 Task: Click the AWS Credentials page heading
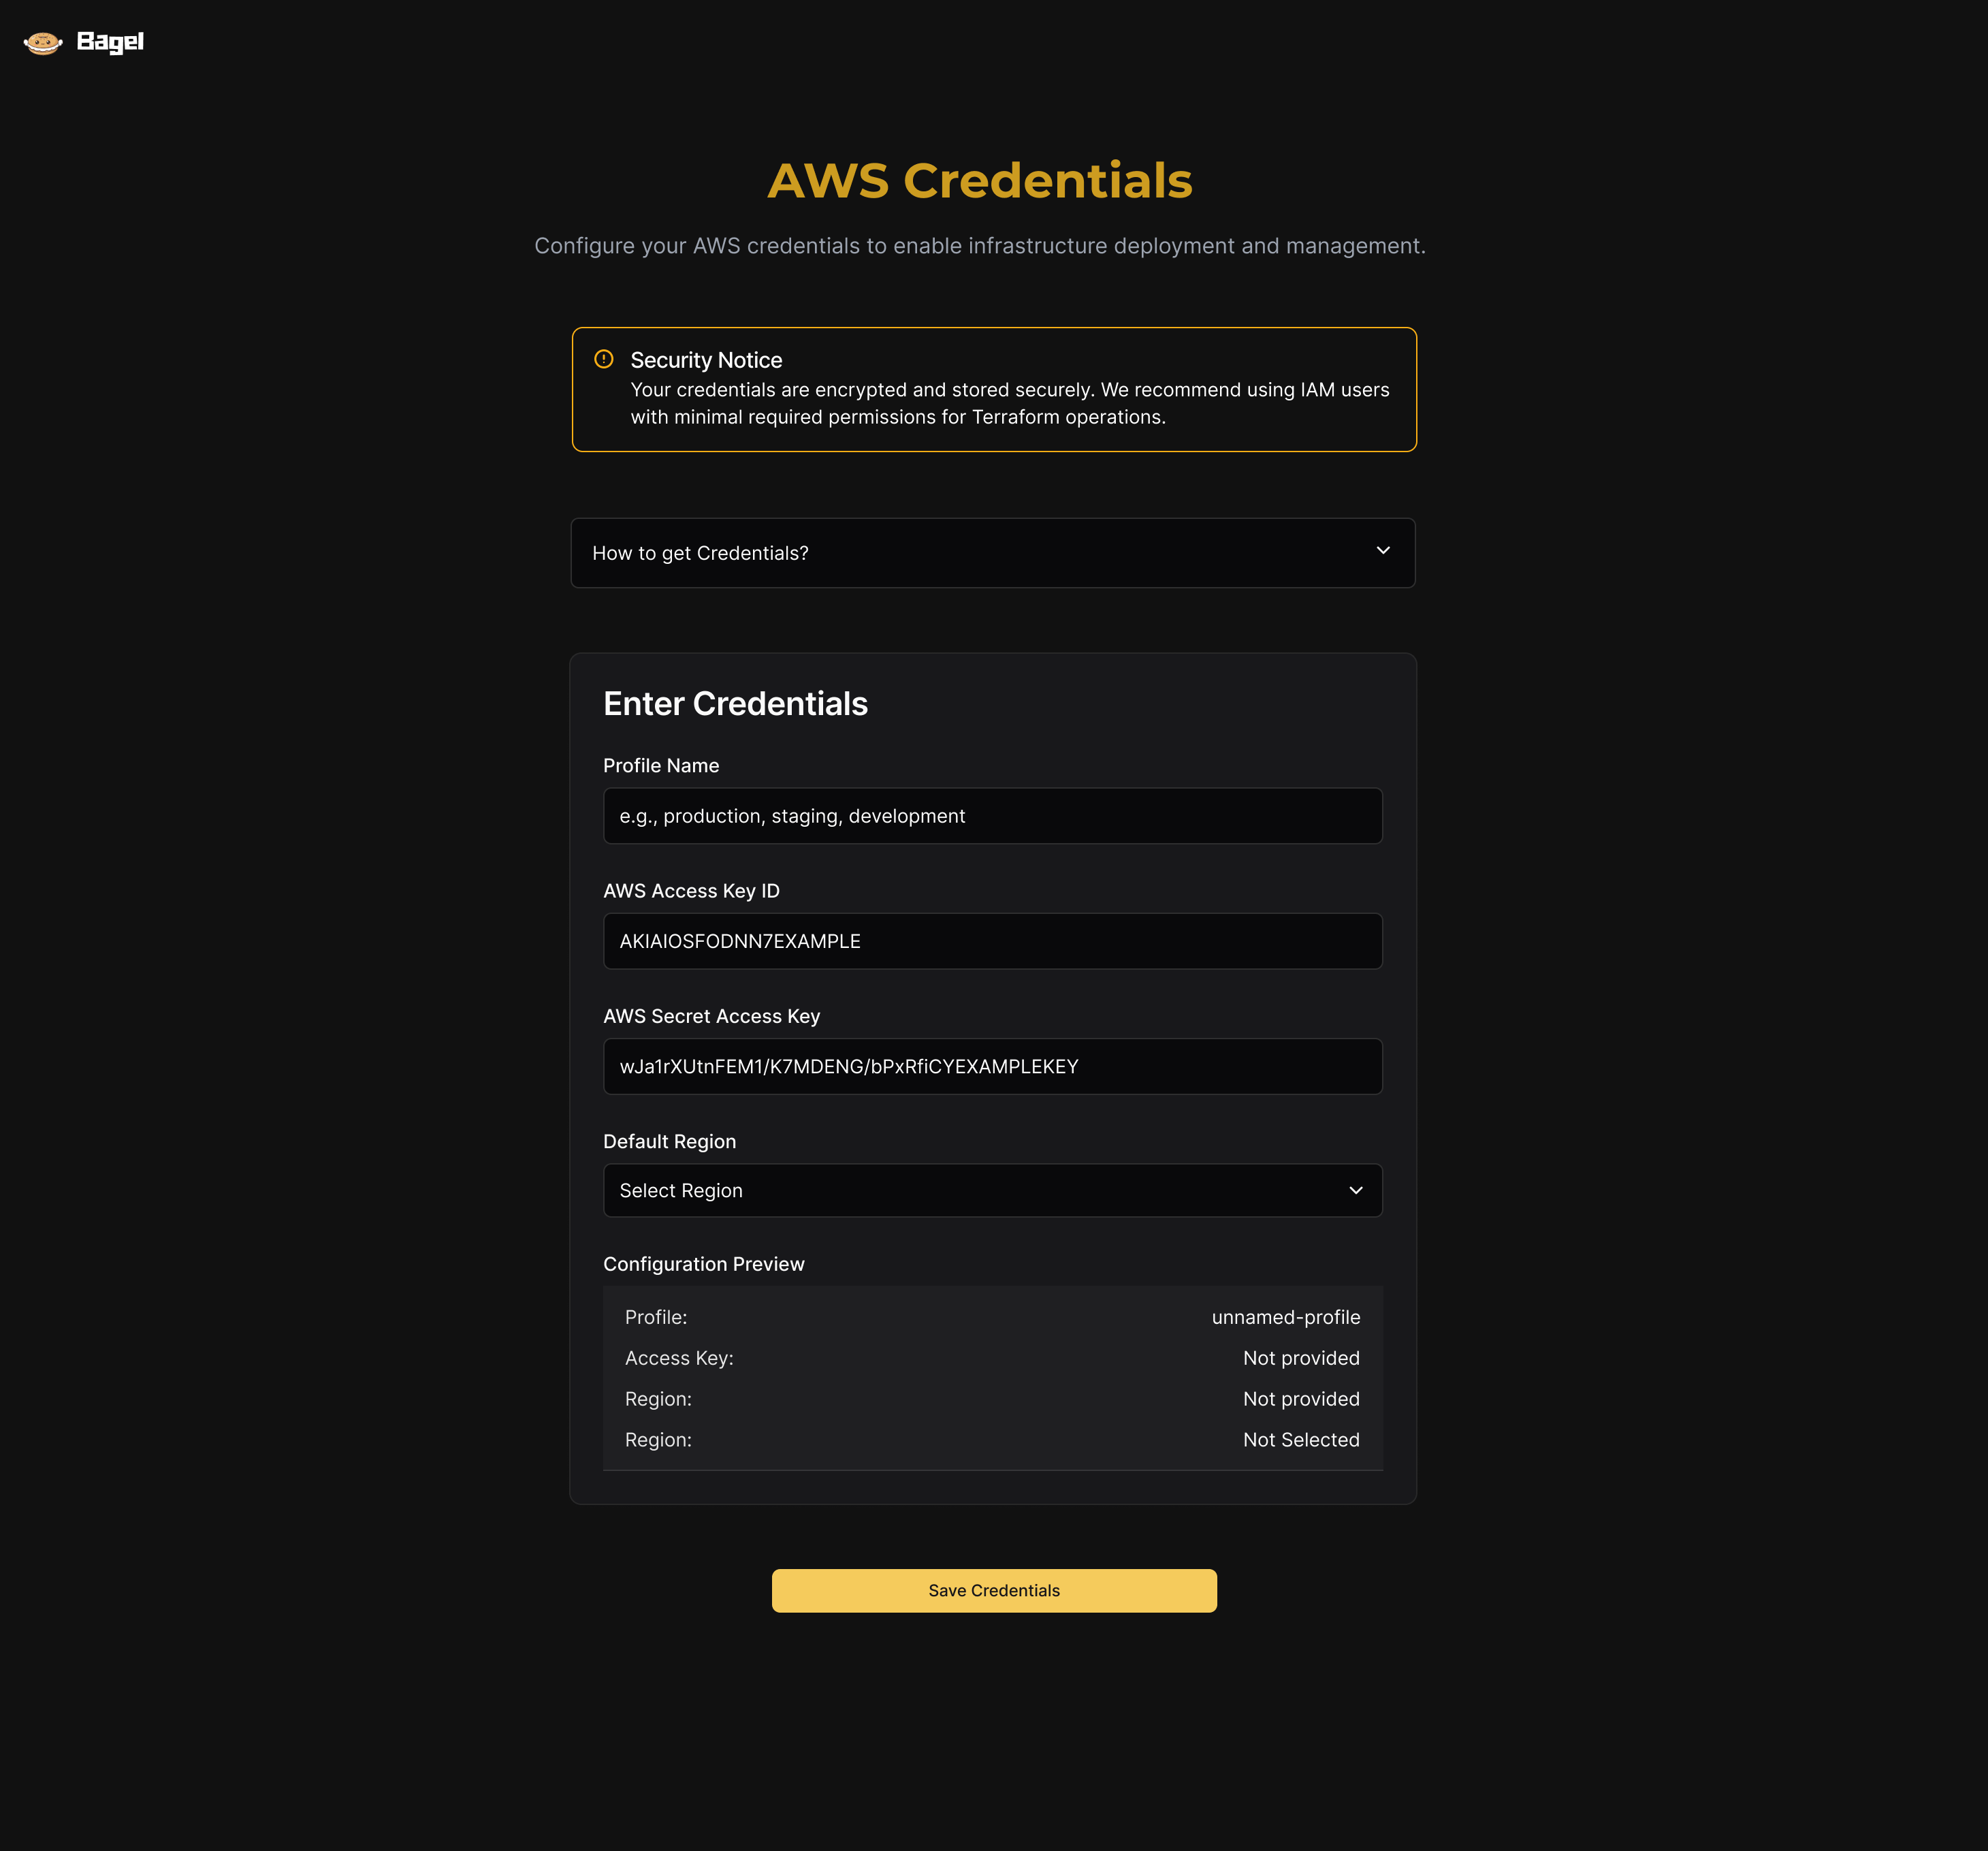[980, 181]
